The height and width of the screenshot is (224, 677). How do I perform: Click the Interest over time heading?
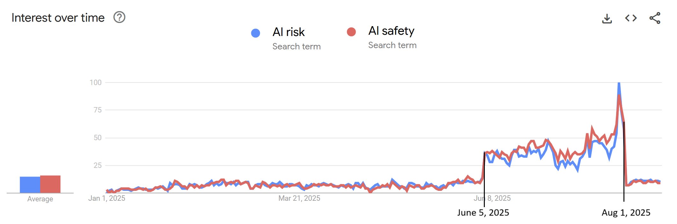click(58, 18)
